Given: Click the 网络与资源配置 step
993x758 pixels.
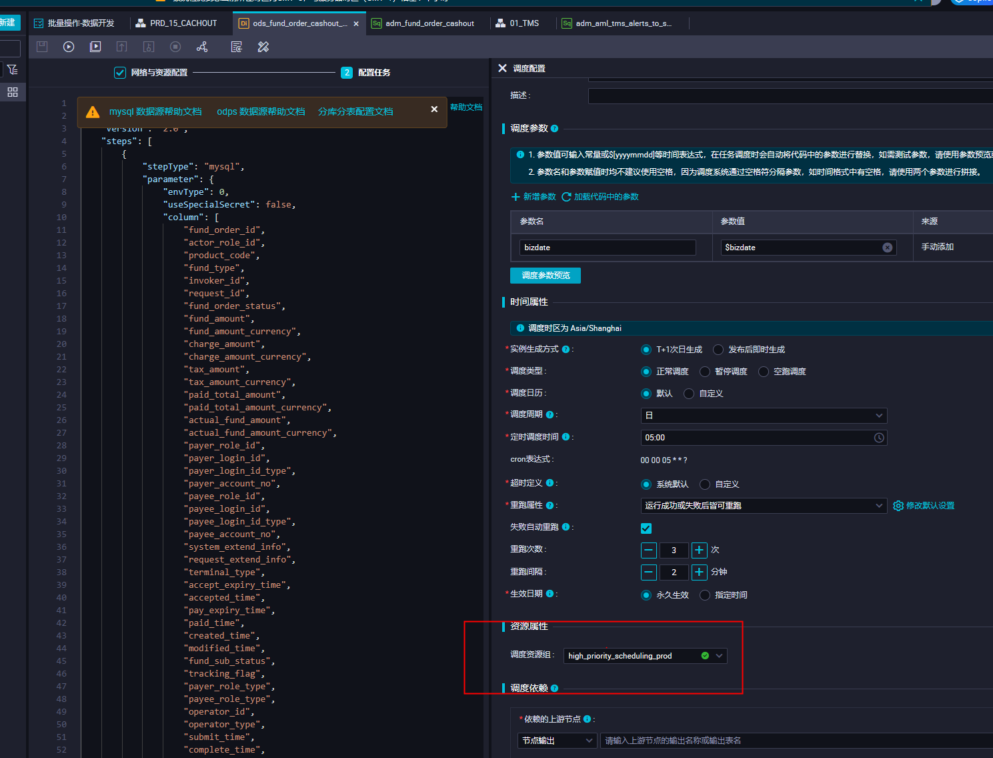Looking at the screenshot, I should point(151,73).
